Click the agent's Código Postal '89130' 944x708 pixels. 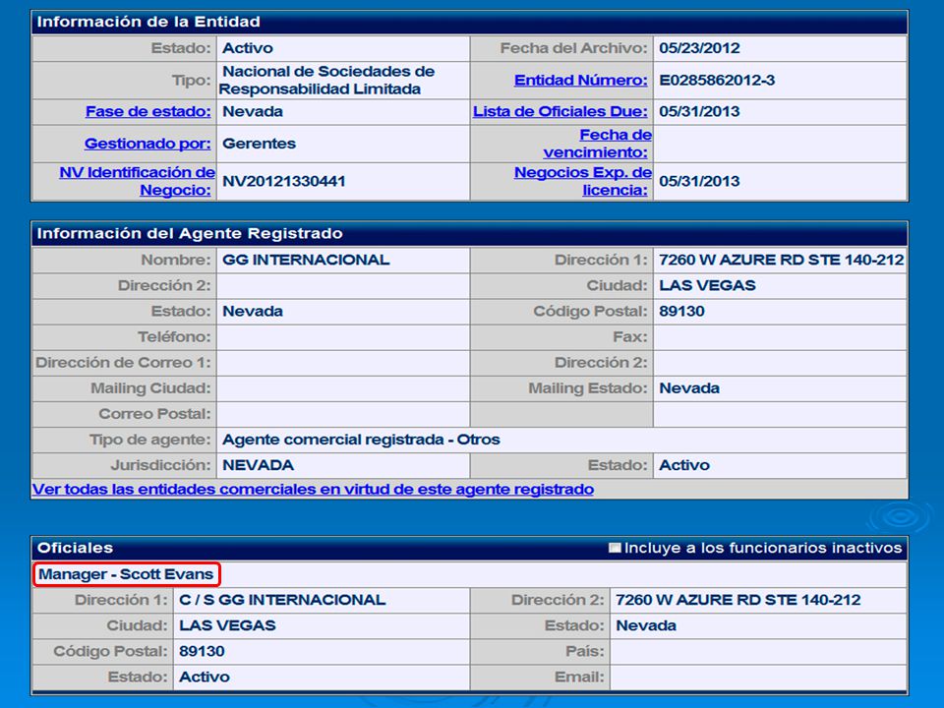681,312
